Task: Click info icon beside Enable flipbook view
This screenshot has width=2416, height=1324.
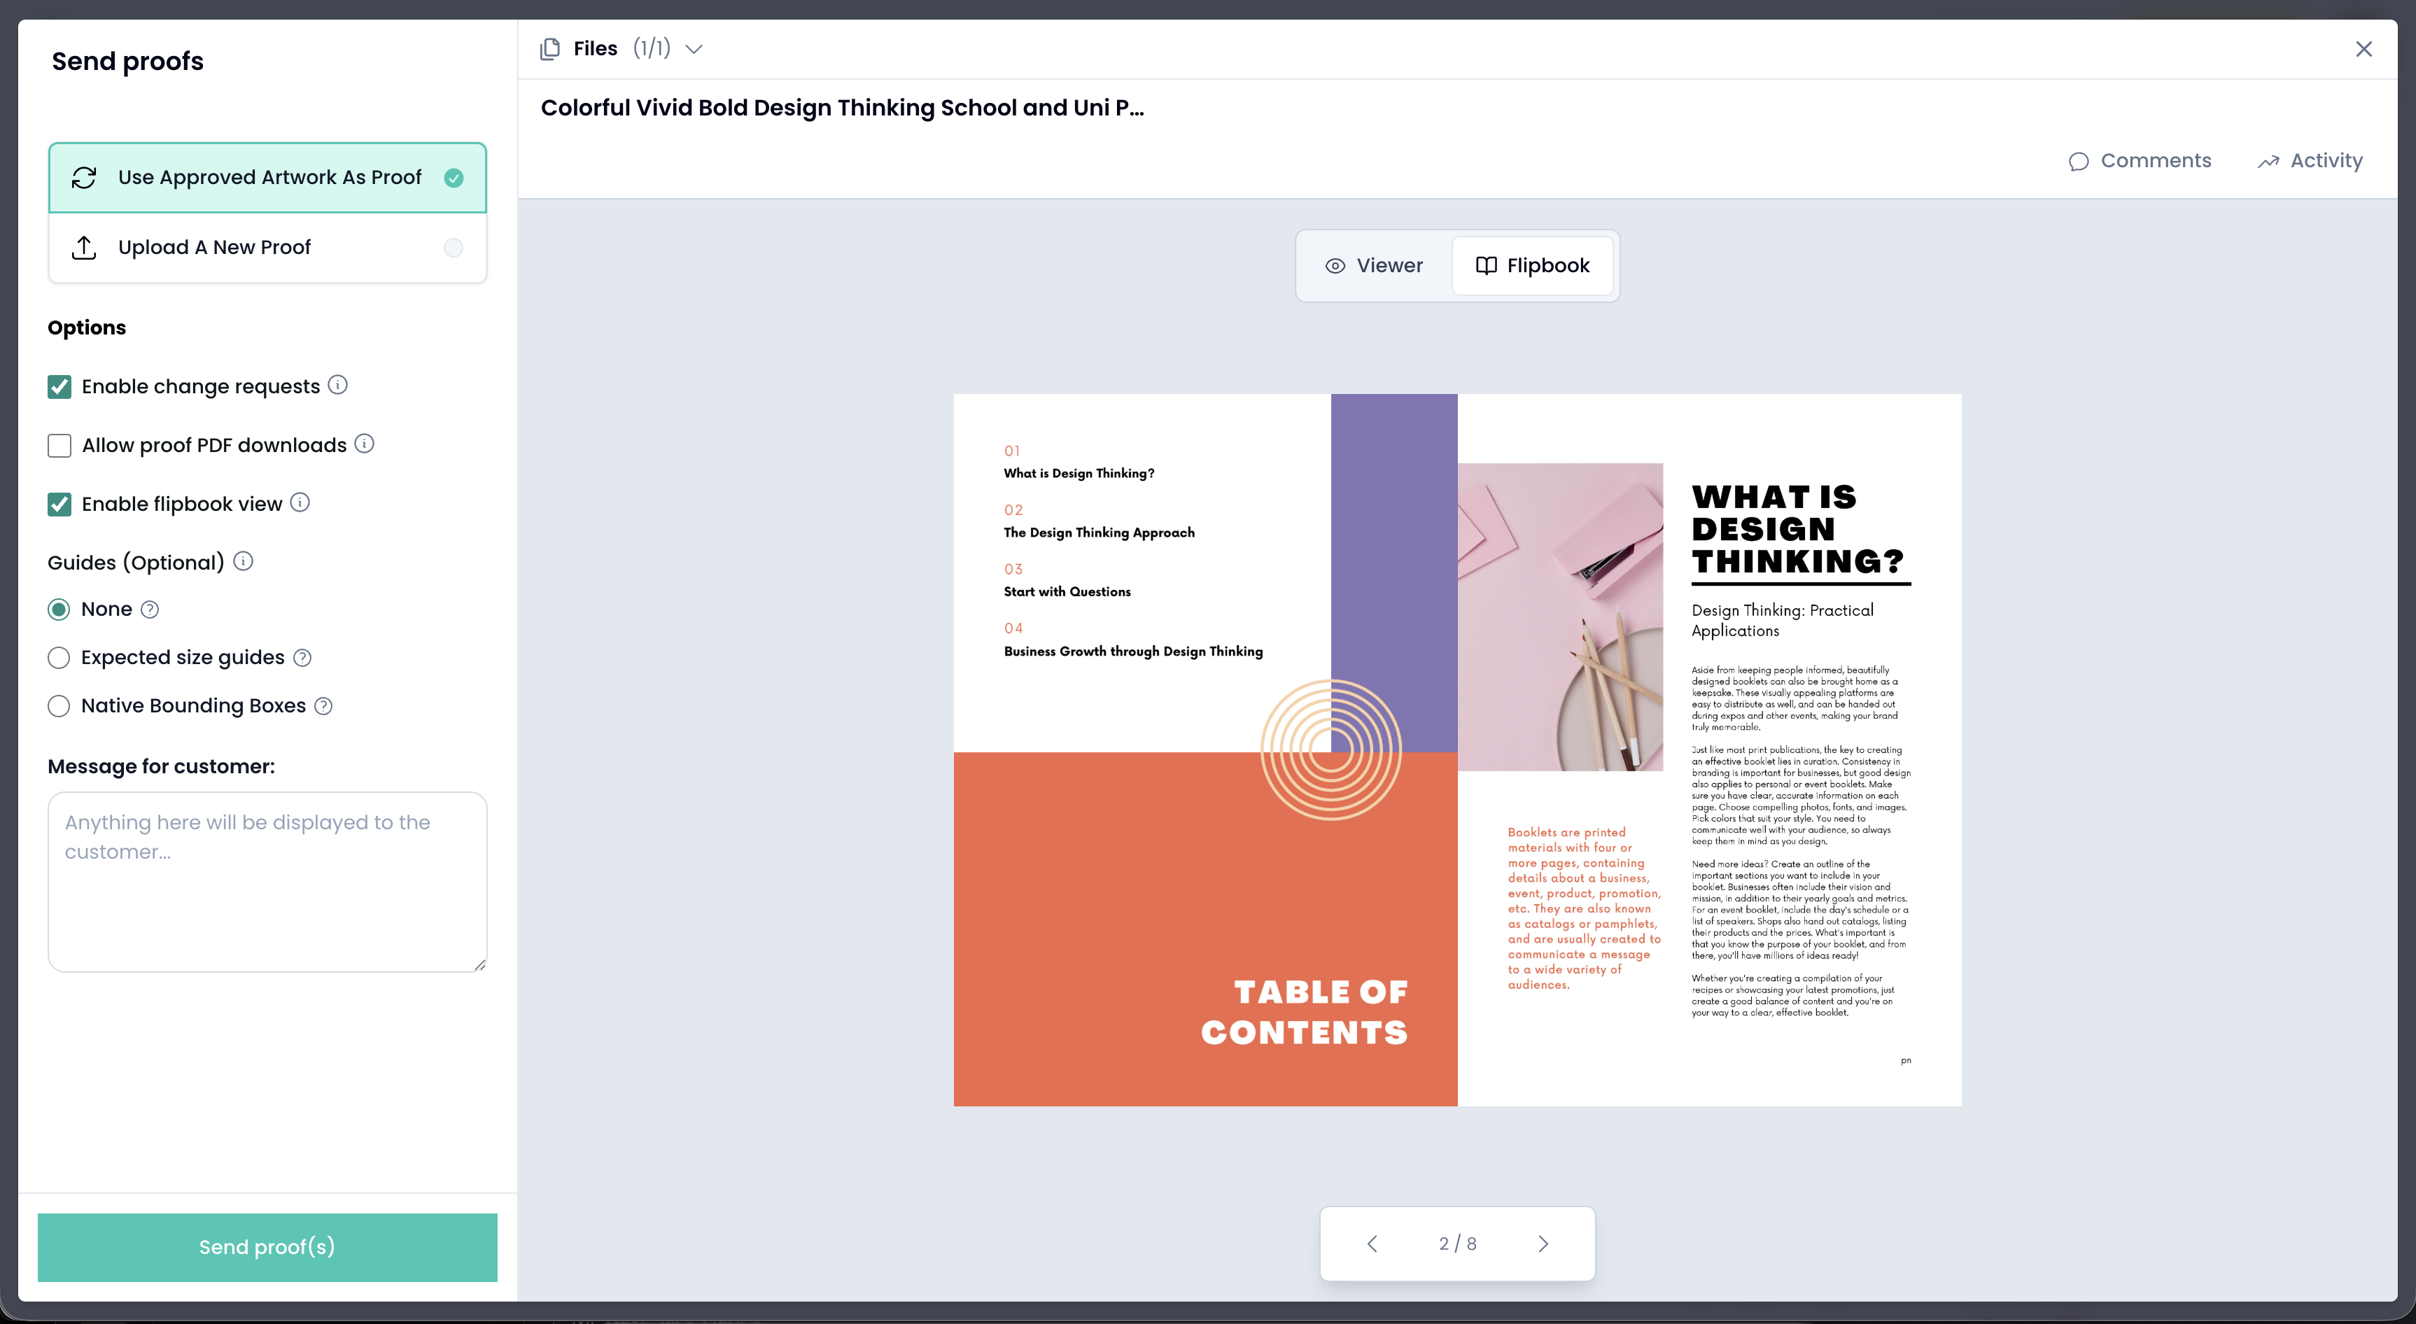Action: click(300, 502)
